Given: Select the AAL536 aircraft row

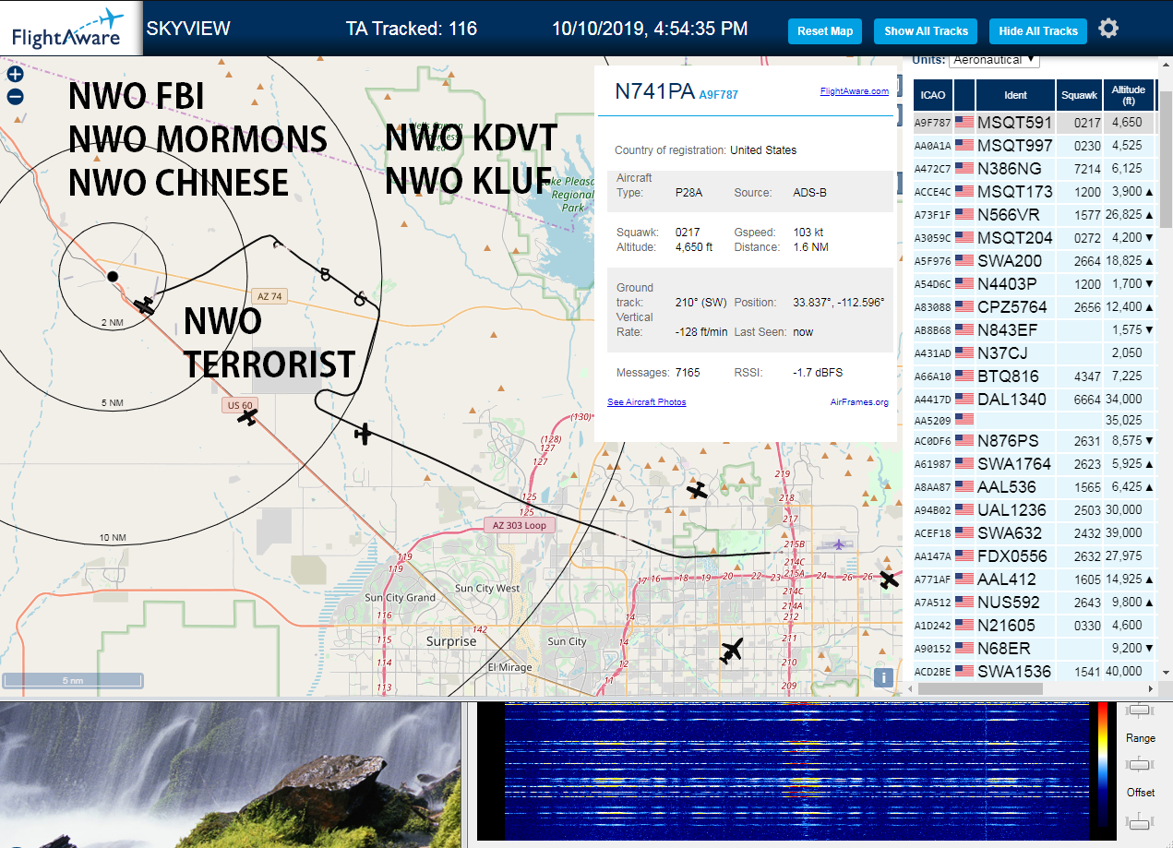Looking at the screenshot, I should click(x=1034, y=486).
